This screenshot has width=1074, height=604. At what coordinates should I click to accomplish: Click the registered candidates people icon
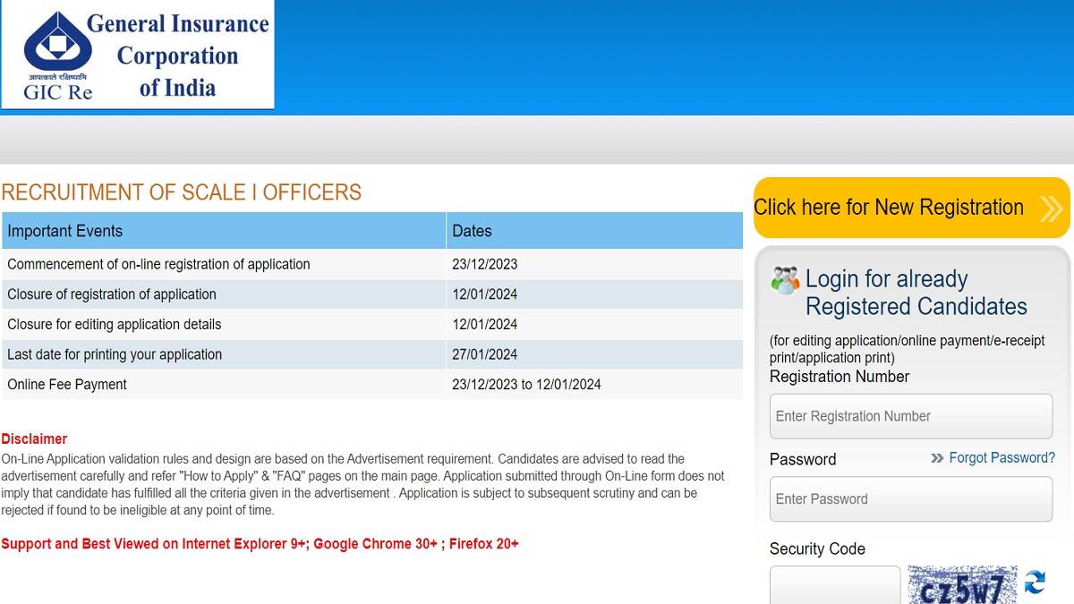point(785,280)
